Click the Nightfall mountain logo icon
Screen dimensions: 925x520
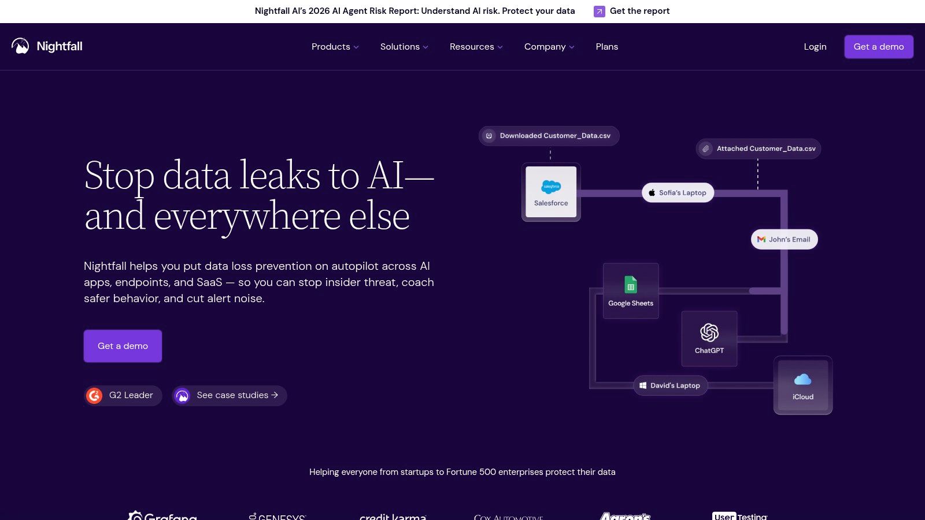click(x=20, y=46)
